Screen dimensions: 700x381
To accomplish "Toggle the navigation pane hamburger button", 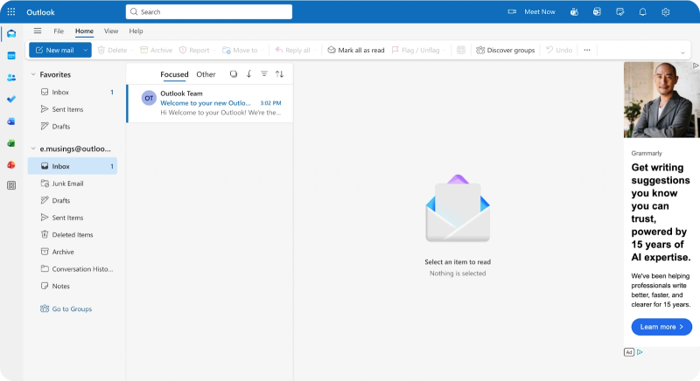I will 38,31.
